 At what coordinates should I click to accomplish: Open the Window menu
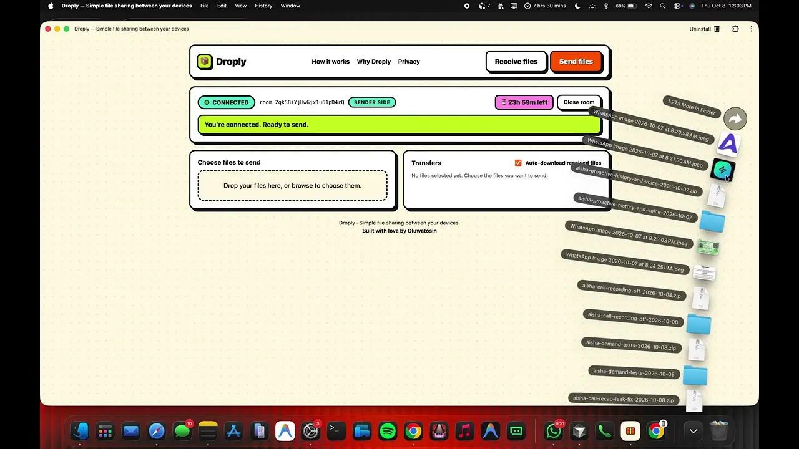[290, 6]
